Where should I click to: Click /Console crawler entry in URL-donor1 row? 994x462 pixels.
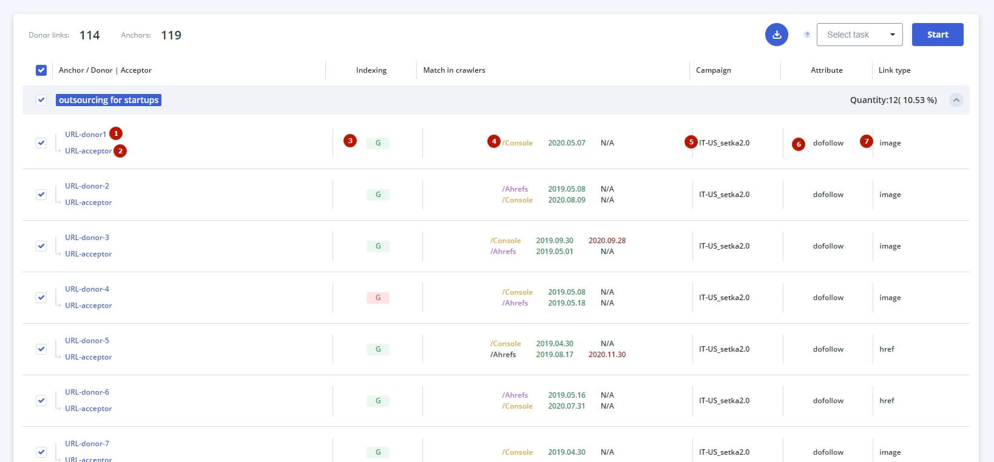click(517, 143)
